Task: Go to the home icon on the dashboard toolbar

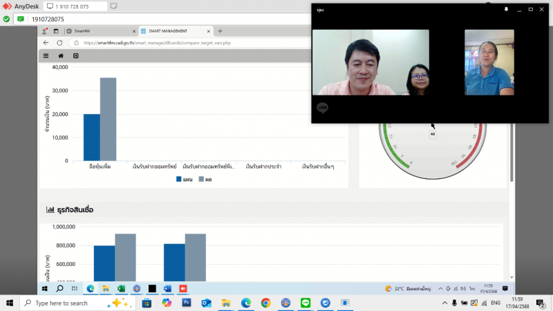Action: coord(61,56)
